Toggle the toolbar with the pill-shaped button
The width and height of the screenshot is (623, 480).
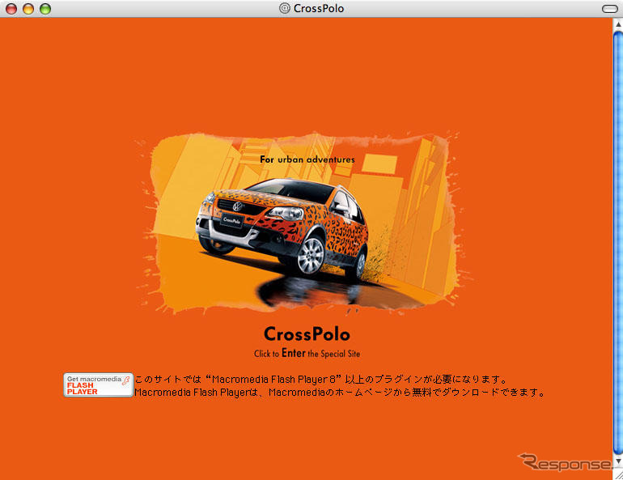609,8
